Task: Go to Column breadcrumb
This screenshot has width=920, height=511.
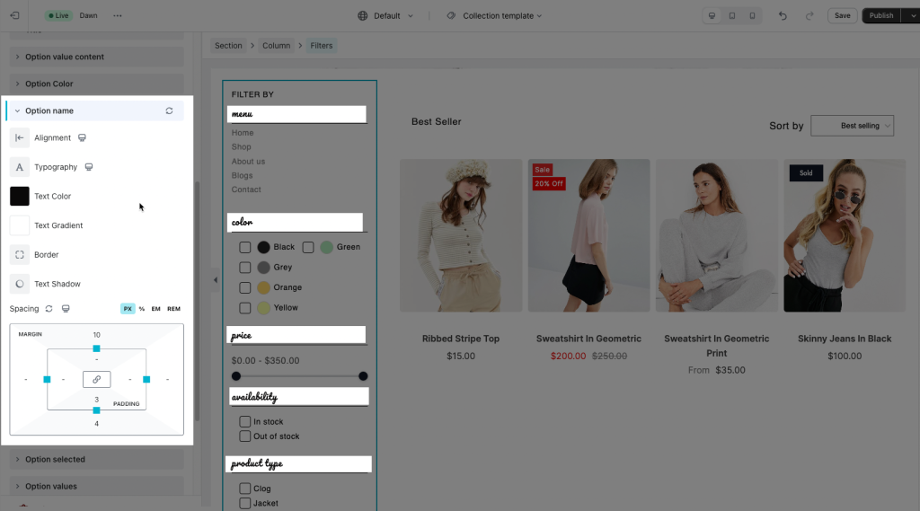Action: (x=277, y=46)
